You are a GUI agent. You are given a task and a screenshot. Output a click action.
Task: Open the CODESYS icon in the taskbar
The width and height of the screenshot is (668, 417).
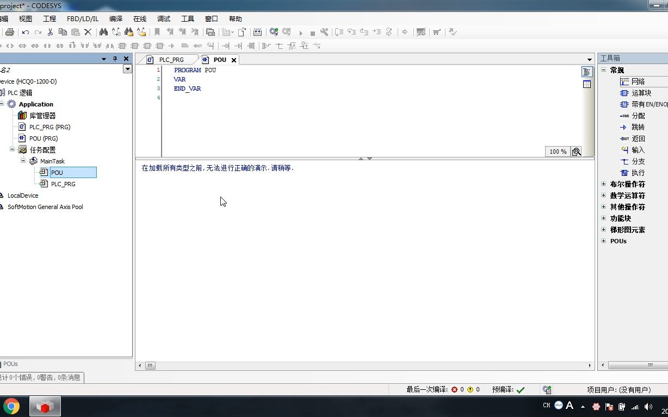[45, 406]
